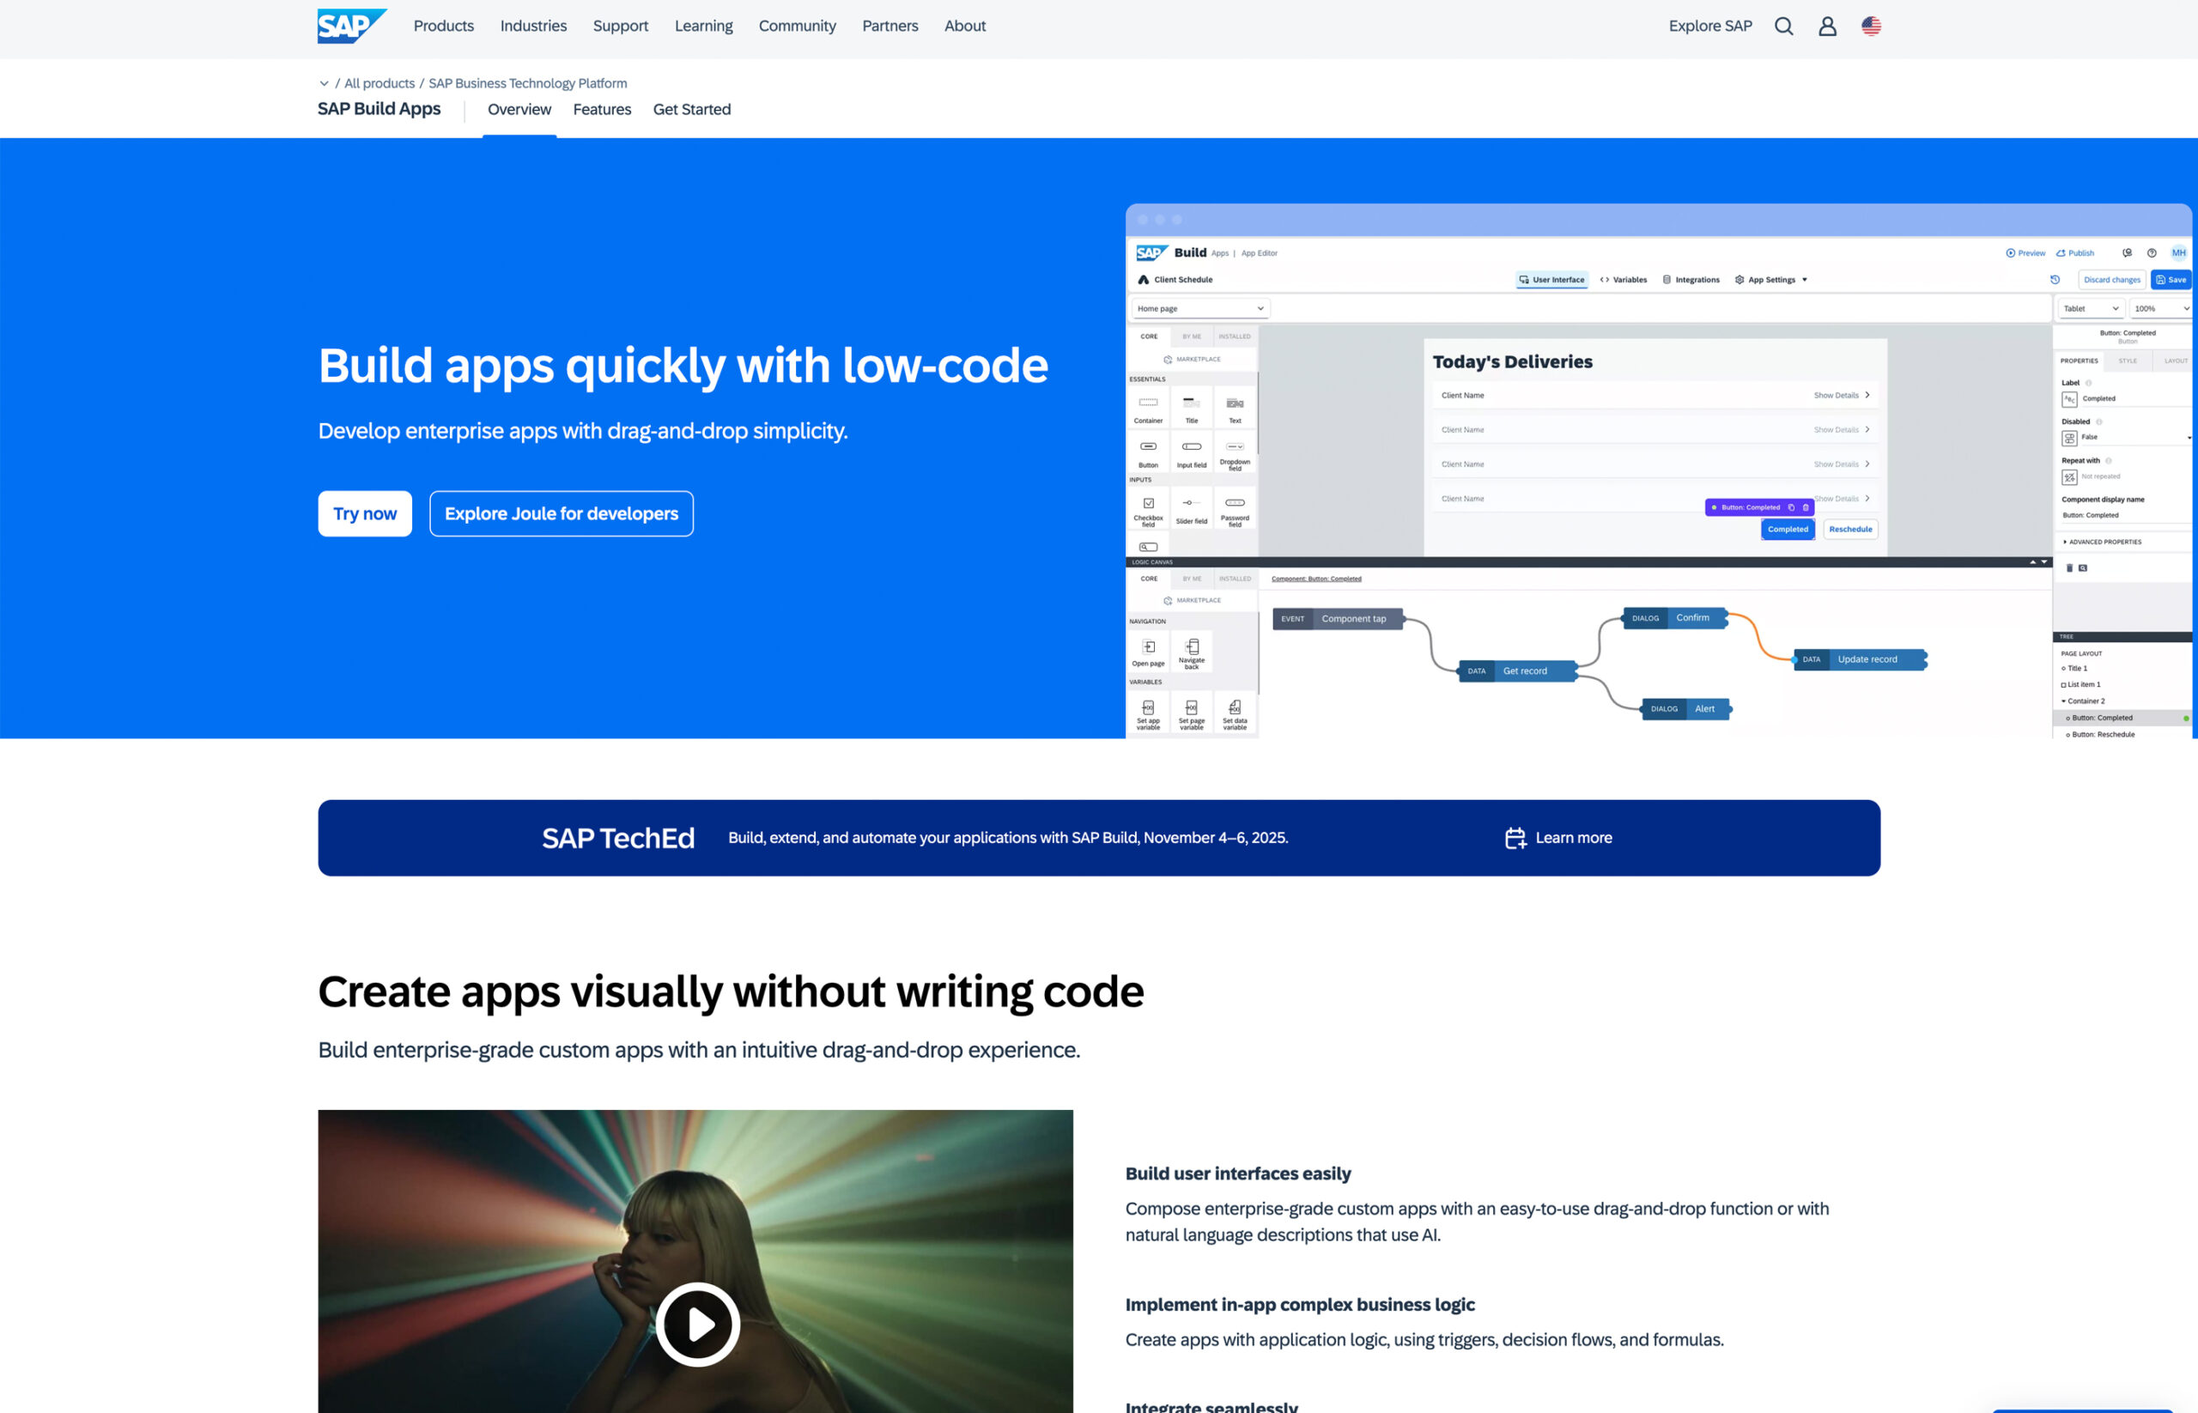
Task: Click the Create apps visually without writing code heading
Action: pos(731,992)
